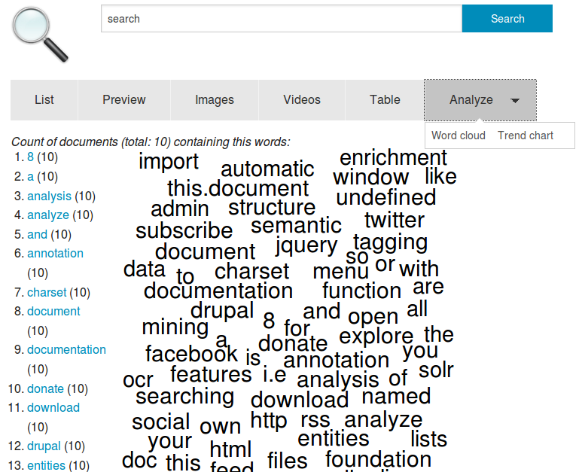Click 'mining' in the word cloud
The image size is (582, 472).
tap(175, 327)
